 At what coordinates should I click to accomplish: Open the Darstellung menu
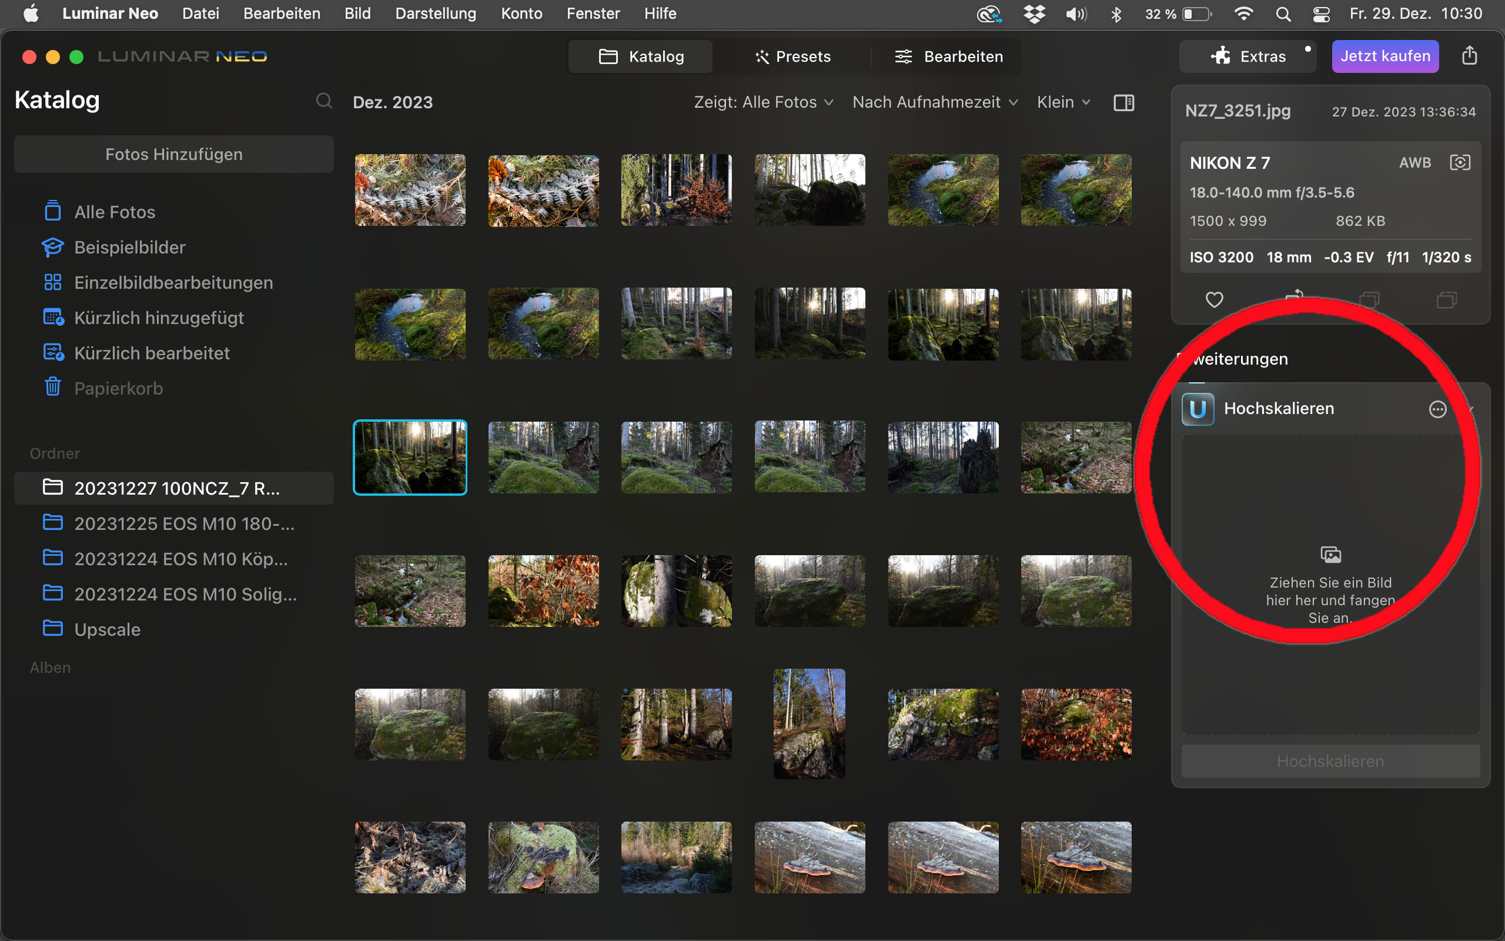pyautogui.click(x=435, y=14)
